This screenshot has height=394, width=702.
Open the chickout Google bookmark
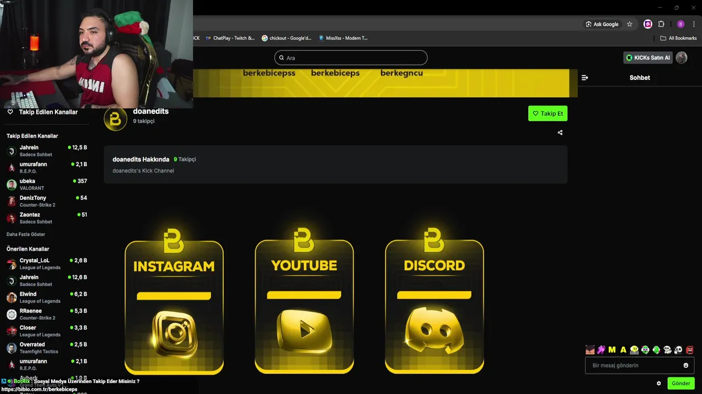coord(286,38)
